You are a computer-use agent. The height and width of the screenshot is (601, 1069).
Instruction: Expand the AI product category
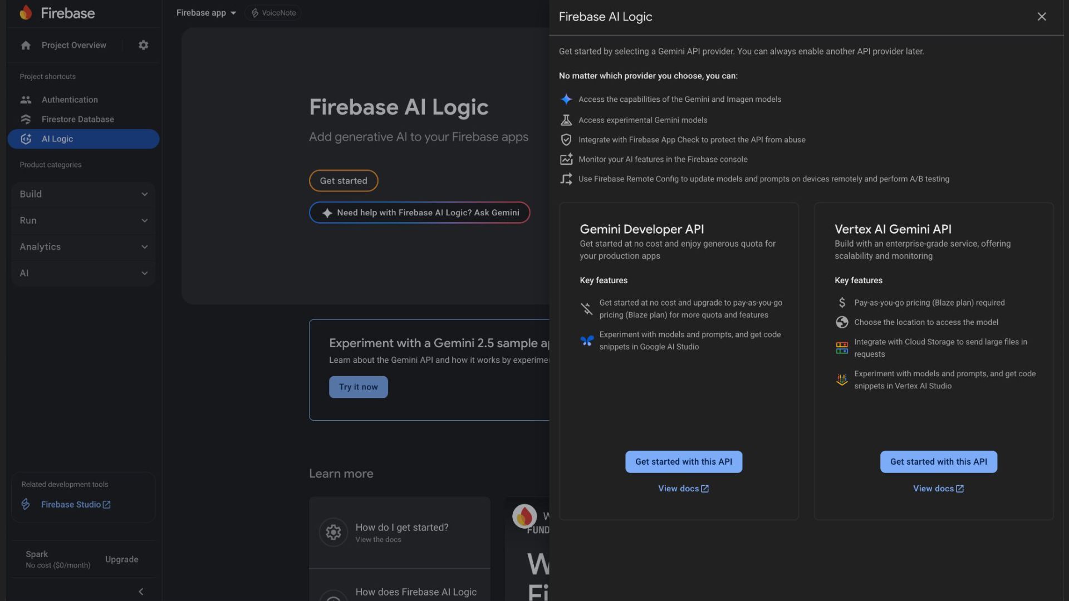point(84,273)
